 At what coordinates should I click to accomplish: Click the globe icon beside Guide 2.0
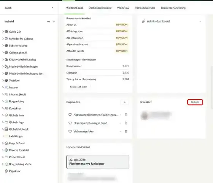(6, 32)
